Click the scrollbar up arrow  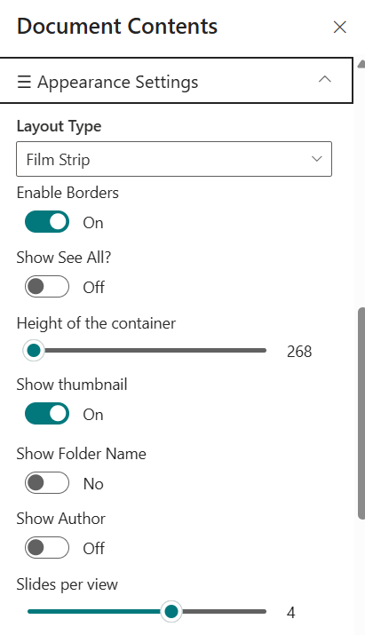[361, 64]
